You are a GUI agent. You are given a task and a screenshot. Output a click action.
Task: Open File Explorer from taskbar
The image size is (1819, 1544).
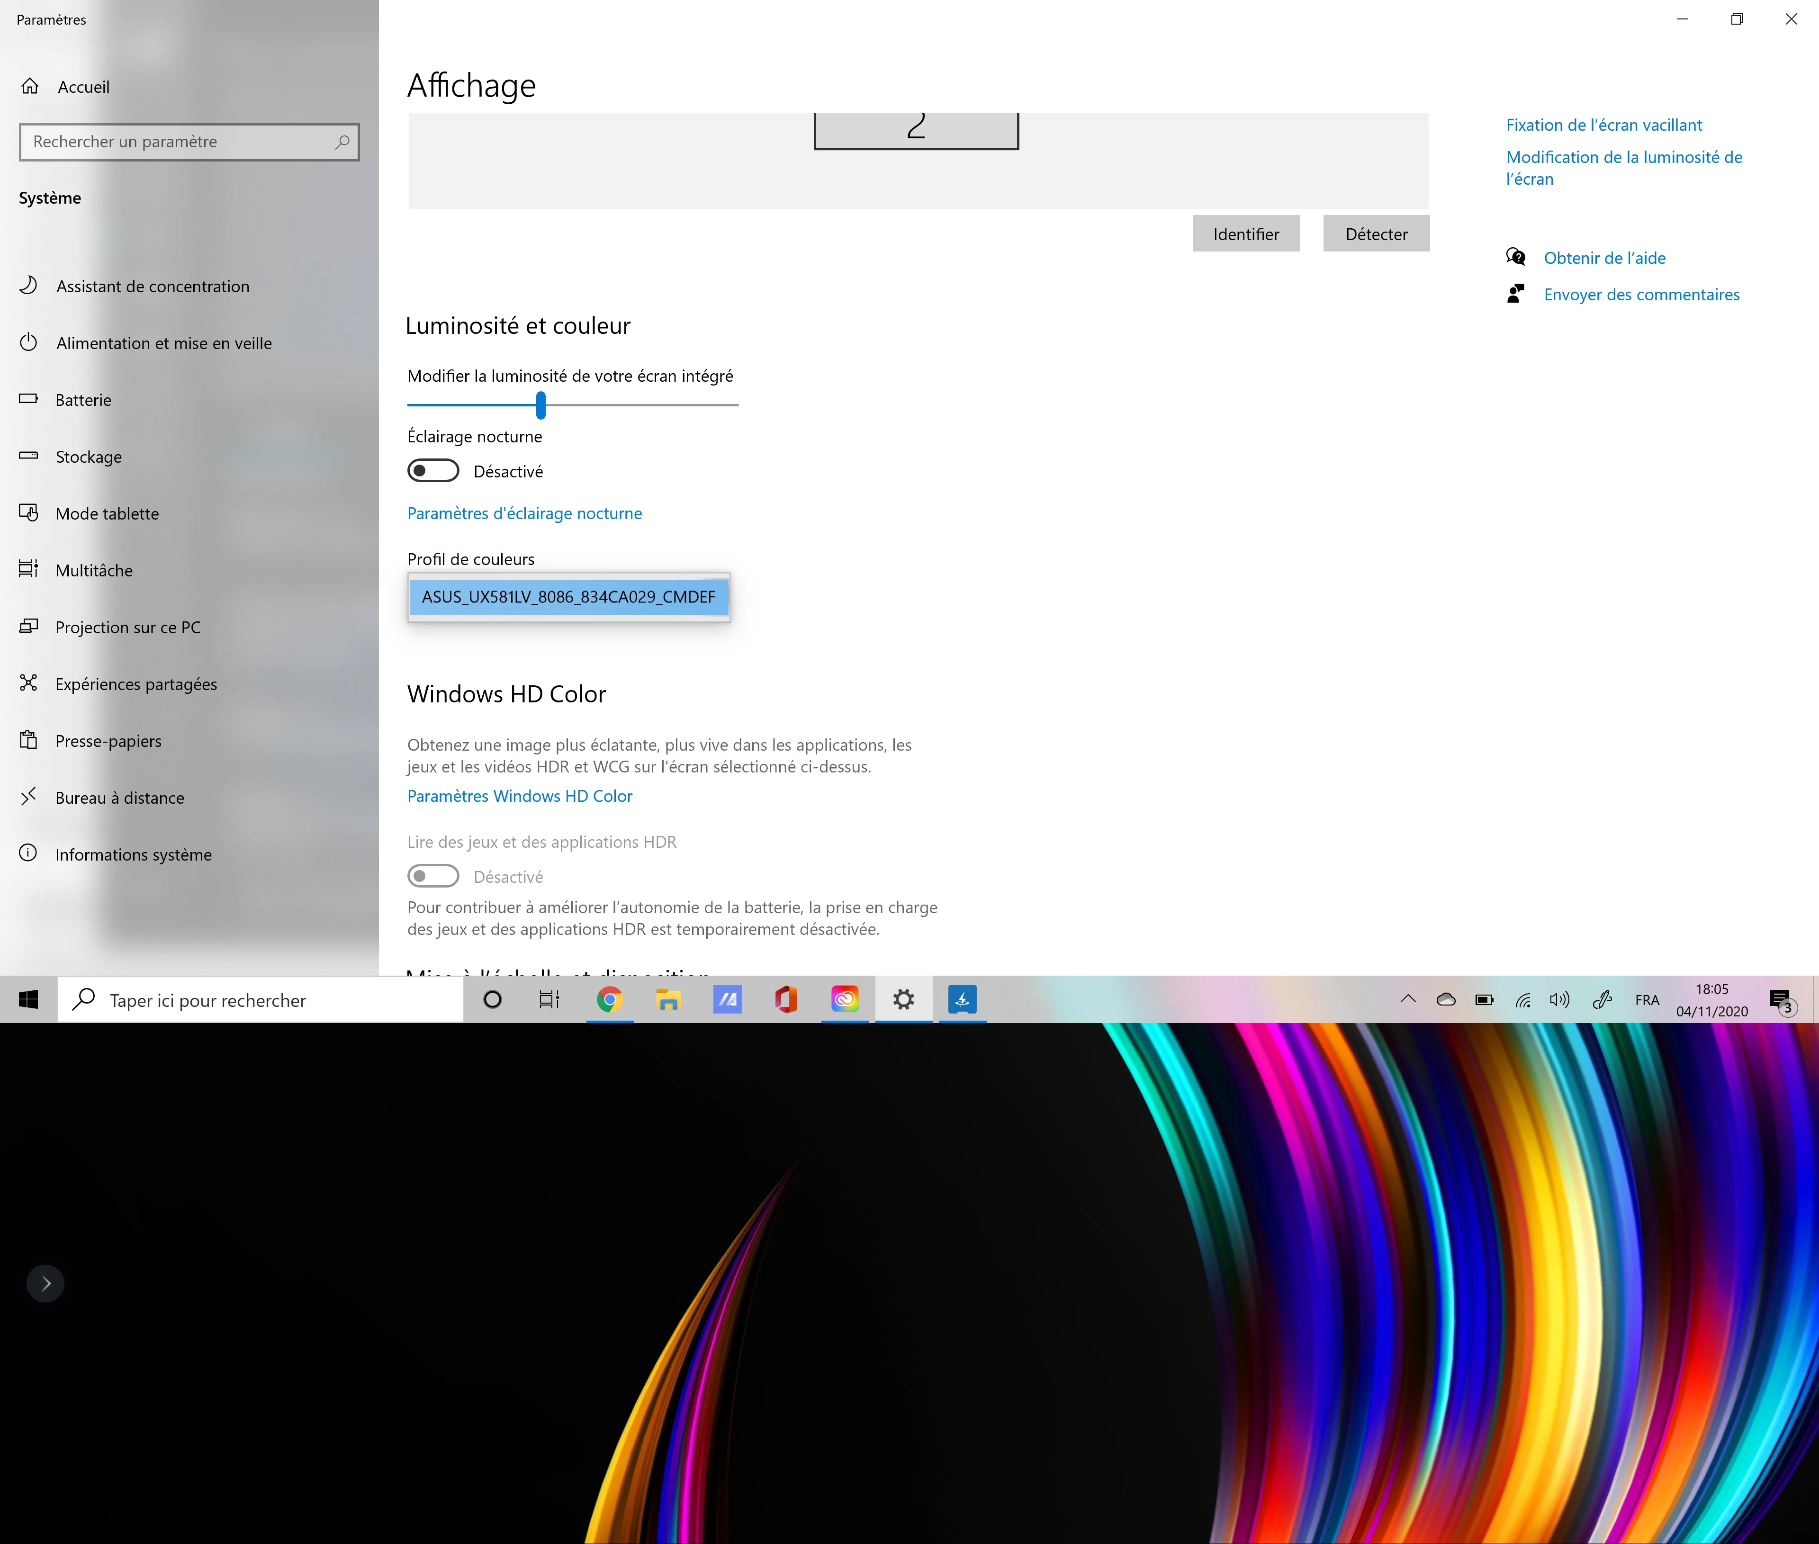tap(669, 999)
